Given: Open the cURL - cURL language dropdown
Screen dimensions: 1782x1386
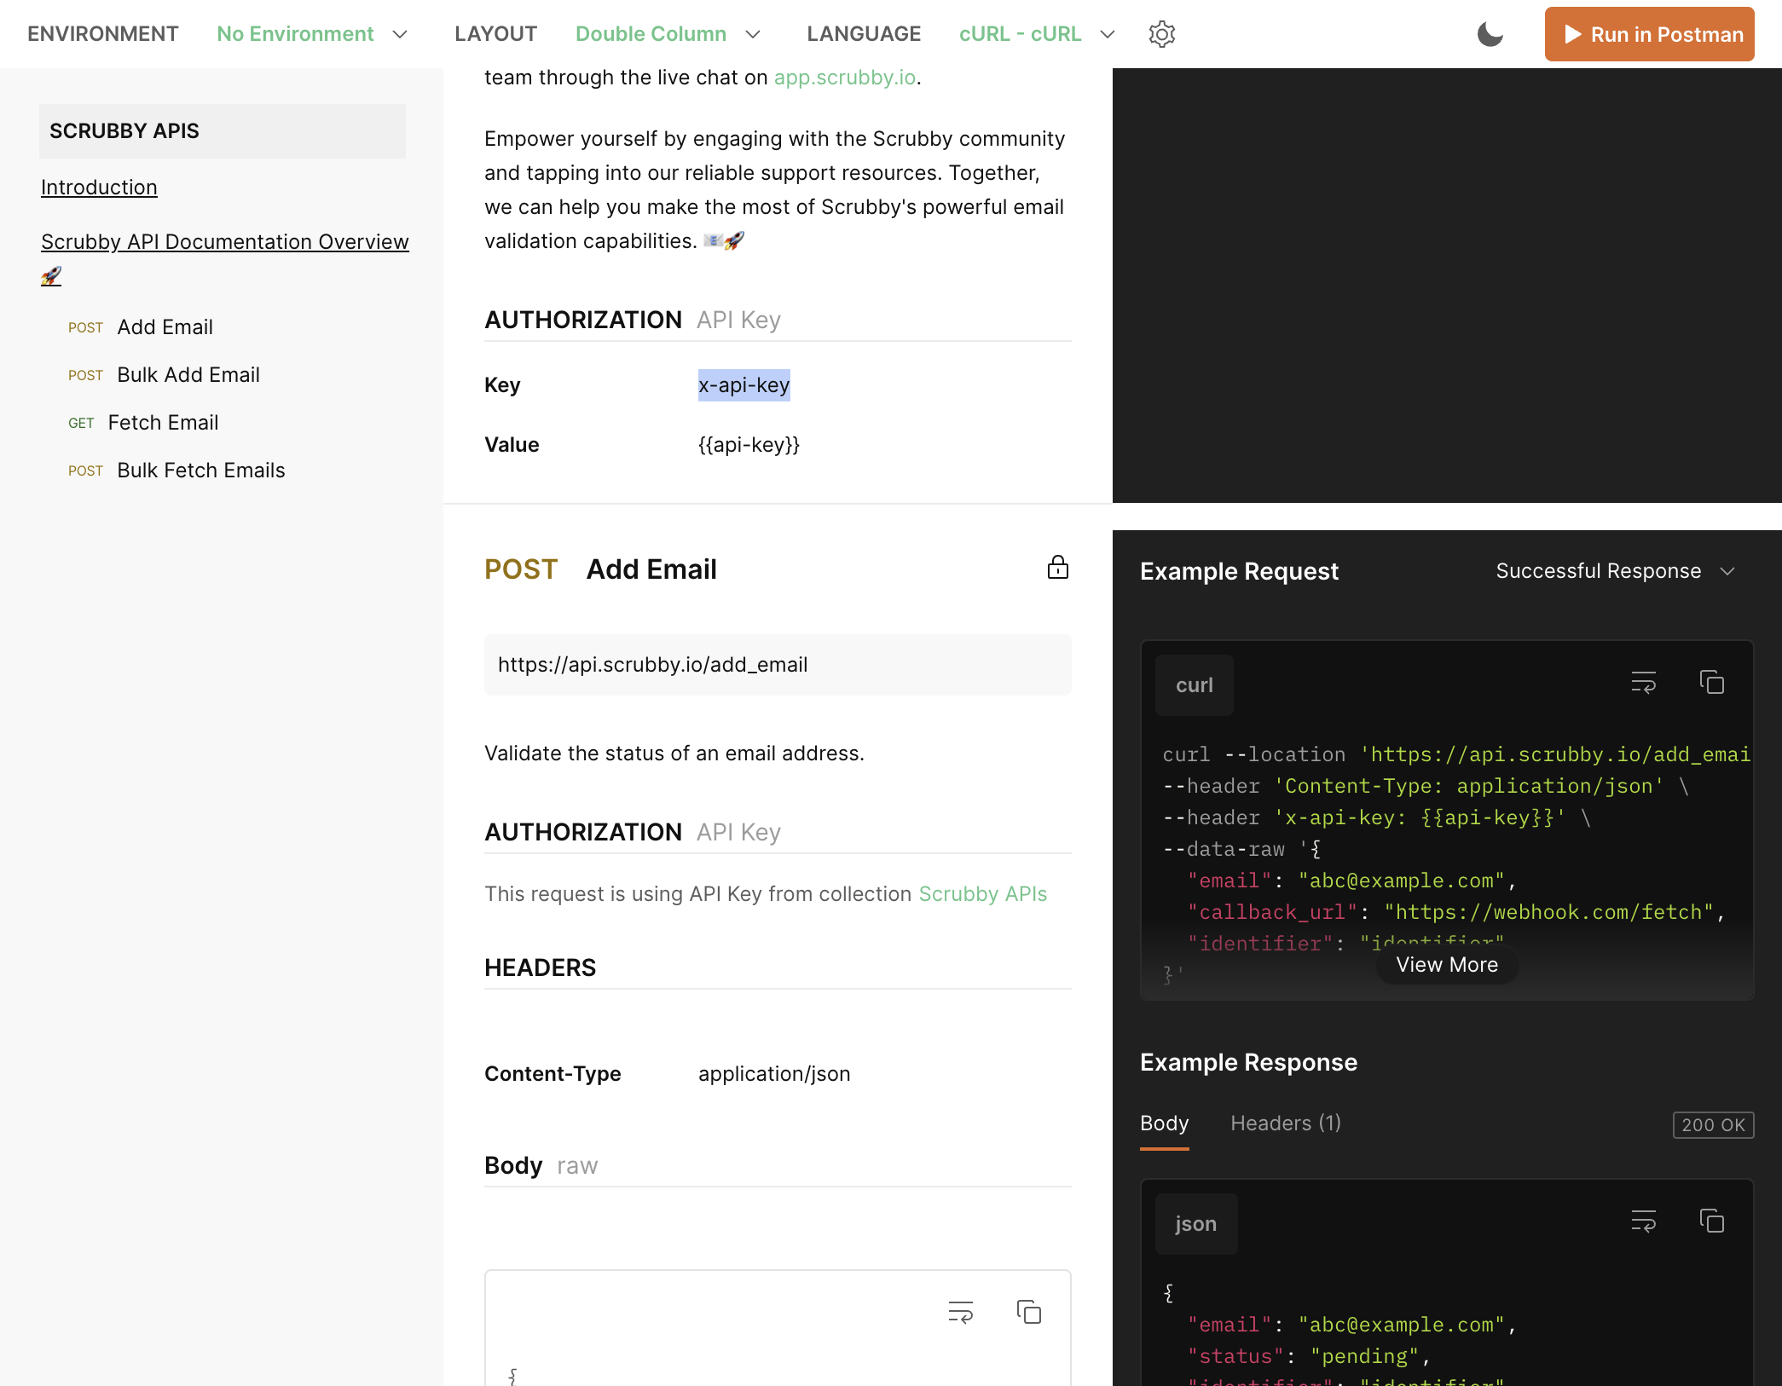Looking at the screenshot, I should click(1037, 34).
